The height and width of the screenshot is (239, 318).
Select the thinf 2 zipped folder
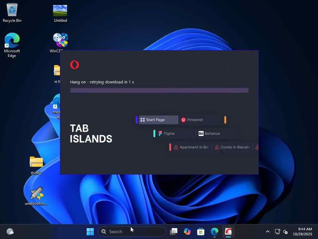[x=36, y=166]
